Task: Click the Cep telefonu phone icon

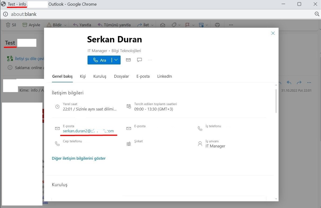Action: [57, 144]
